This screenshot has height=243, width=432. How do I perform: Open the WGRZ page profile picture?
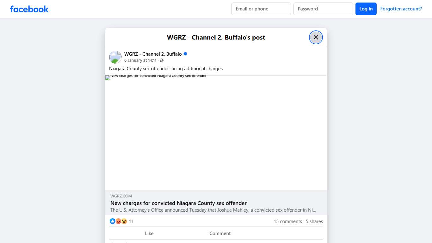coord(115,57)
